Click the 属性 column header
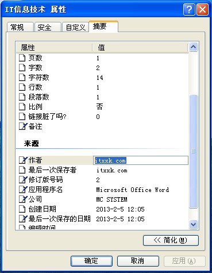 54,48
